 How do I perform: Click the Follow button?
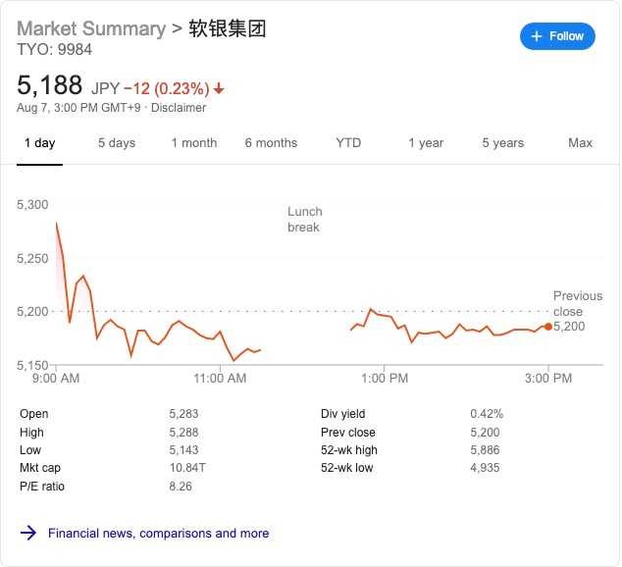click(557, 36)
